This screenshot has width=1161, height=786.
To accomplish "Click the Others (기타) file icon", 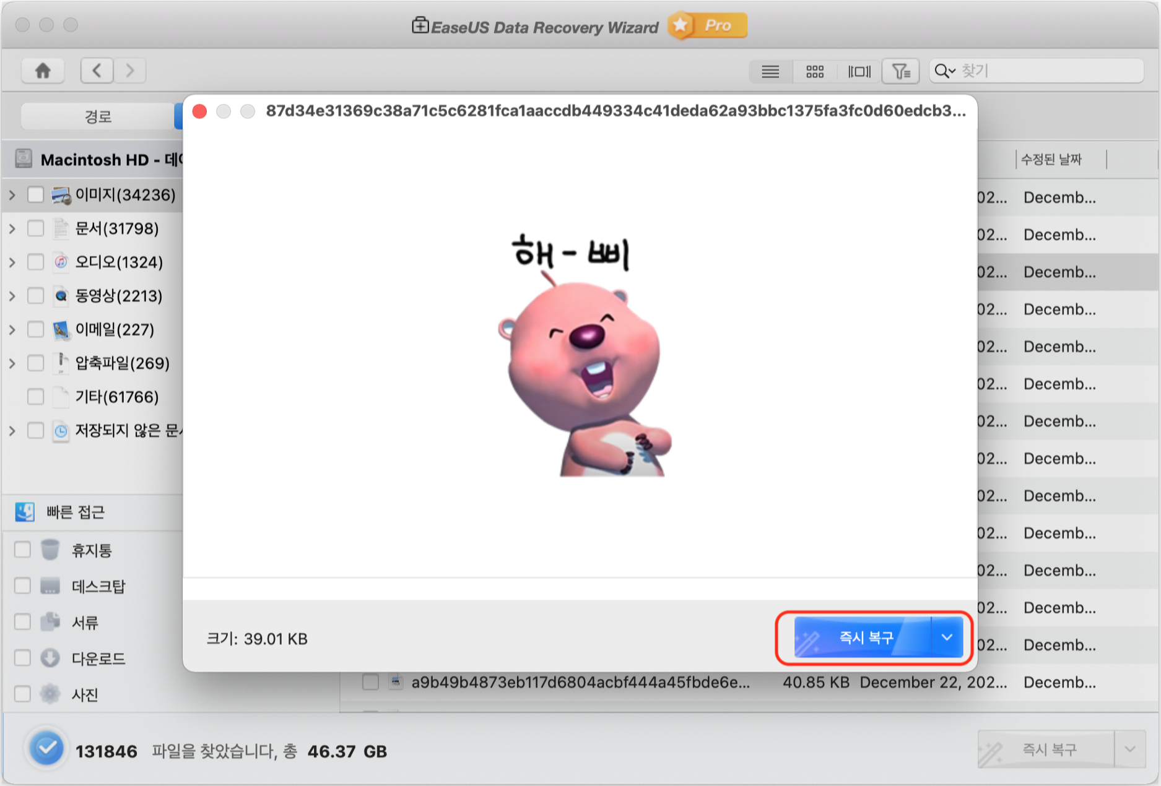I will pyautogui.click(x=61, y=397).
